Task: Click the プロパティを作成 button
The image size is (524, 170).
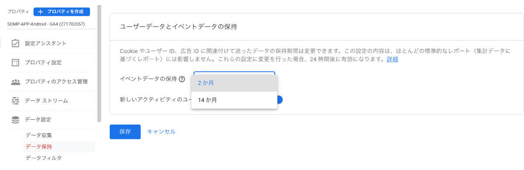Action: [62, 12]
